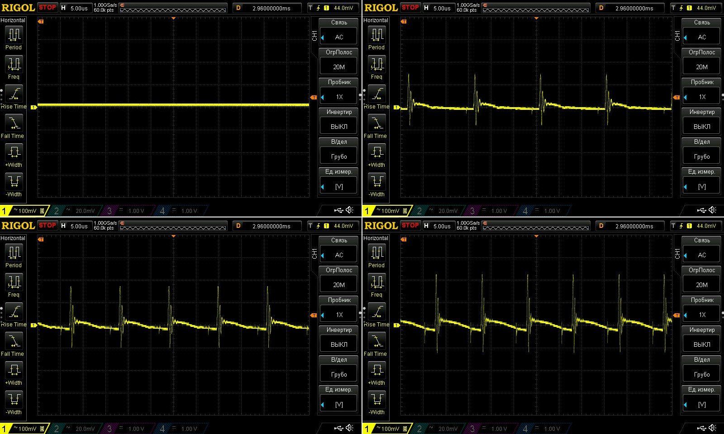Click the orange trigger level marker in bottom-left panel
This screenshot has width=724, height=434.
point(313,315)
